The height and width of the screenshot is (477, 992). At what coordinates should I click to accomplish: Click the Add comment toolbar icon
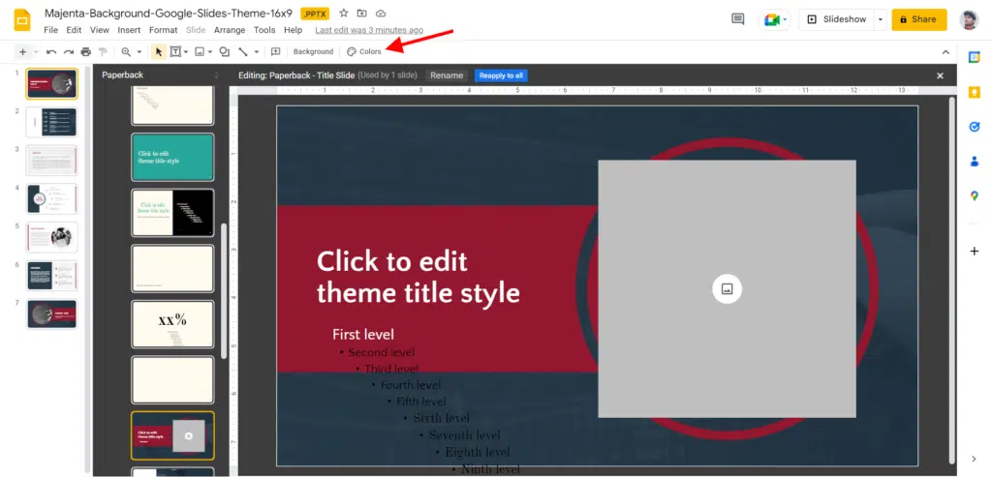pyautogui.click(x=276, y=51)
